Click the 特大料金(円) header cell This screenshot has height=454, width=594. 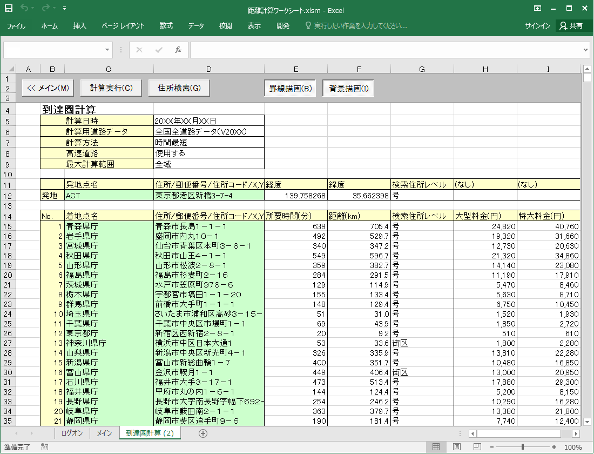pyautogui.click(x=549, y=216)
